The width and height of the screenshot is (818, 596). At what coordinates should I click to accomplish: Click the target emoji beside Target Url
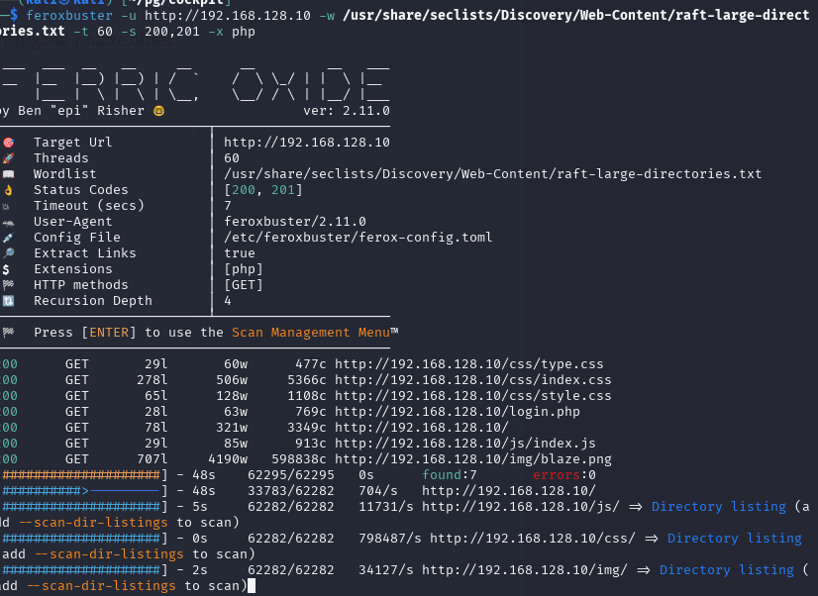[8, 143]
